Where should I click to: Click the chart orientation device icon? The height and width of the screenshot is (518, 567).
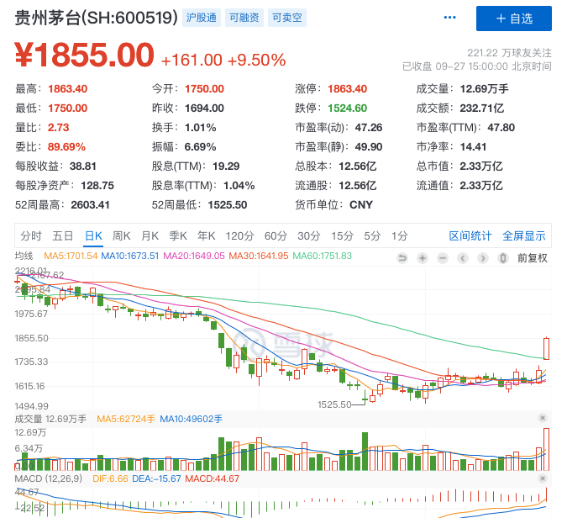pos(502,258)
